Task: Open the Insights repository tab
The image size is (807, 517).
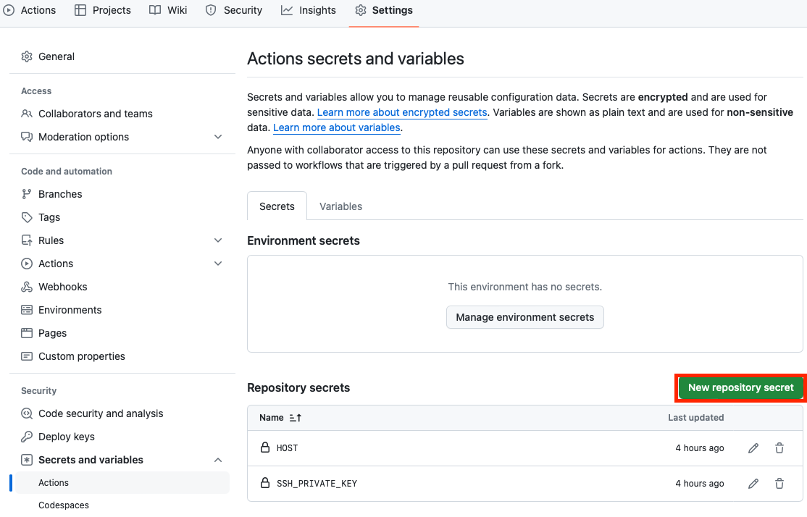Action: click(x=309, y=10)
